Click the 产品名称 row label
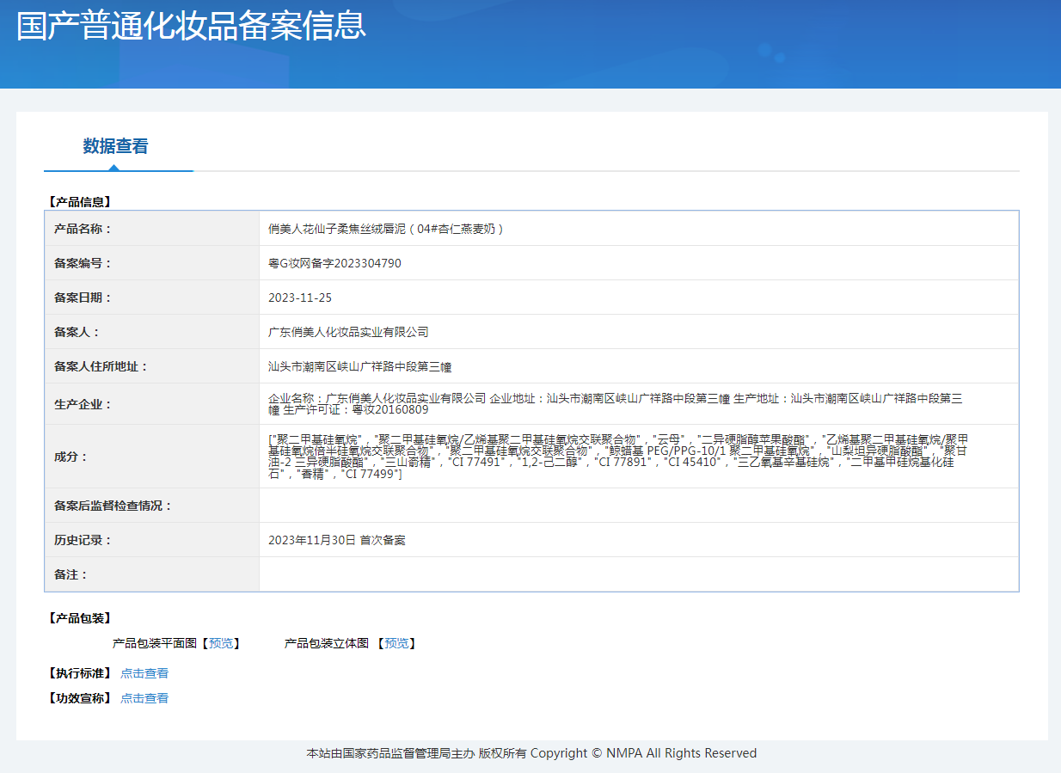Image resolution: width=1061 pixels, height=773 pixels. click(x=83, y=229)
